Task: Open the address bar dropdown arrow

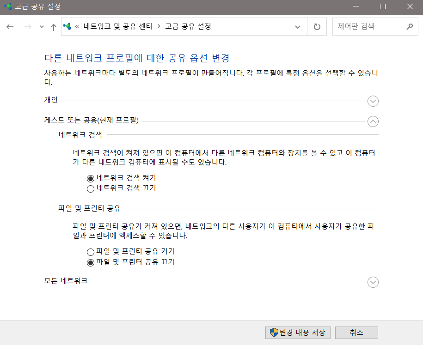Action: coord(298,27)
